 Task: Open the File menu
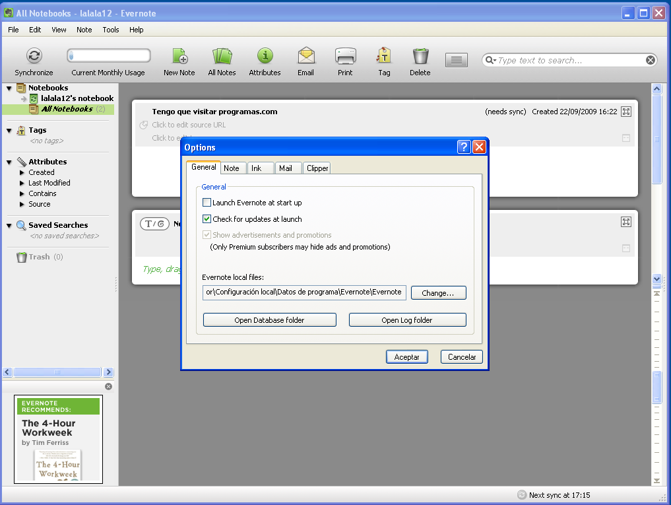(13, 30)
